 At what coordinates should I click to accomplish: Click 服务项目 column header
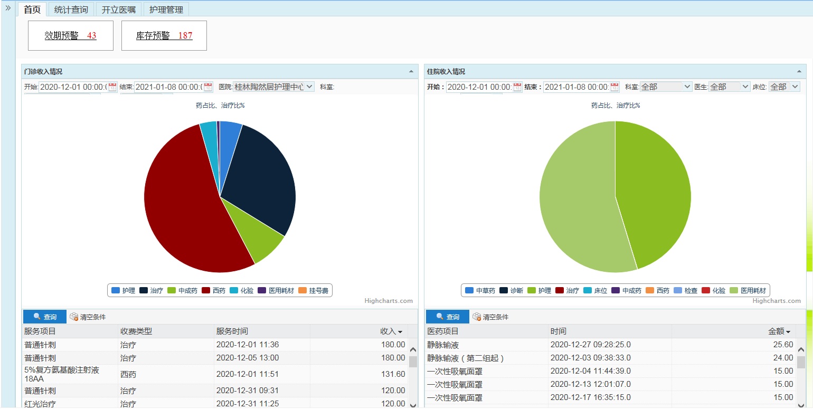70,331
